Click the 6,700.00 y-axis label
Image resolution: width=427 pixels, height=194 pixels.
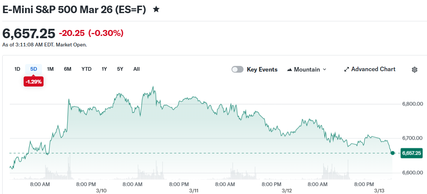tap(412, 138)
